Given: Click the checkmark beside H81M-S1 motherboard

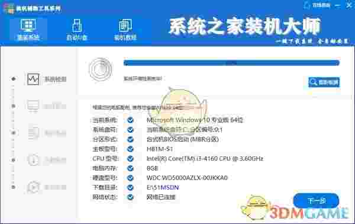Looking at the screenshot, I should [130, 149].
